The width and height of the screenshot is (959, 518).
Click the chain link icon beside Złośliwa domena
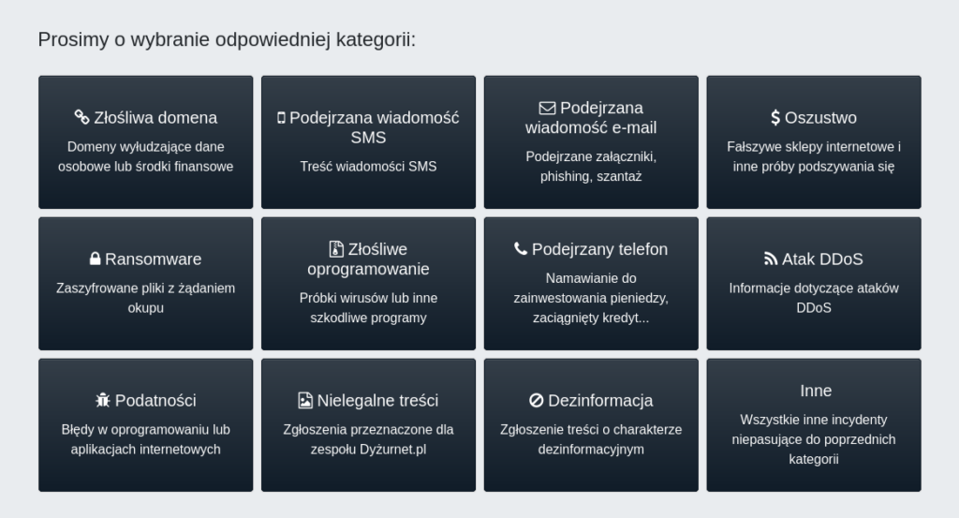81,117
